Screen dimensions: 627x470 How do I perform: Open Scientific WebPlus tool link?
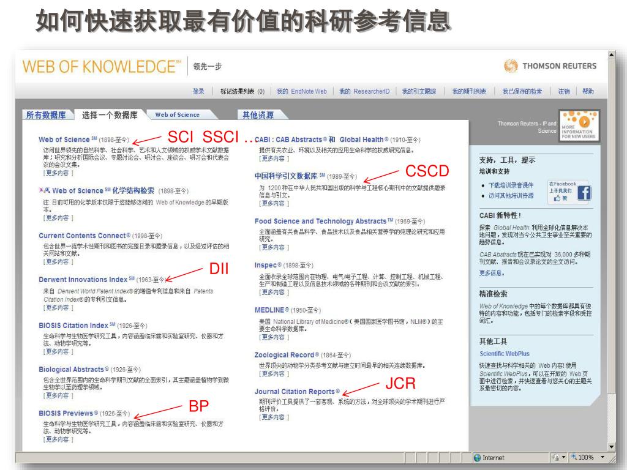pos(505,354)
